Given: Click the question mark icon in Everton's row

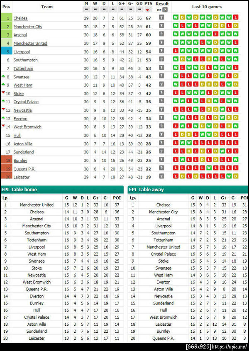Looking at the screenshot, I should (161, 118).
